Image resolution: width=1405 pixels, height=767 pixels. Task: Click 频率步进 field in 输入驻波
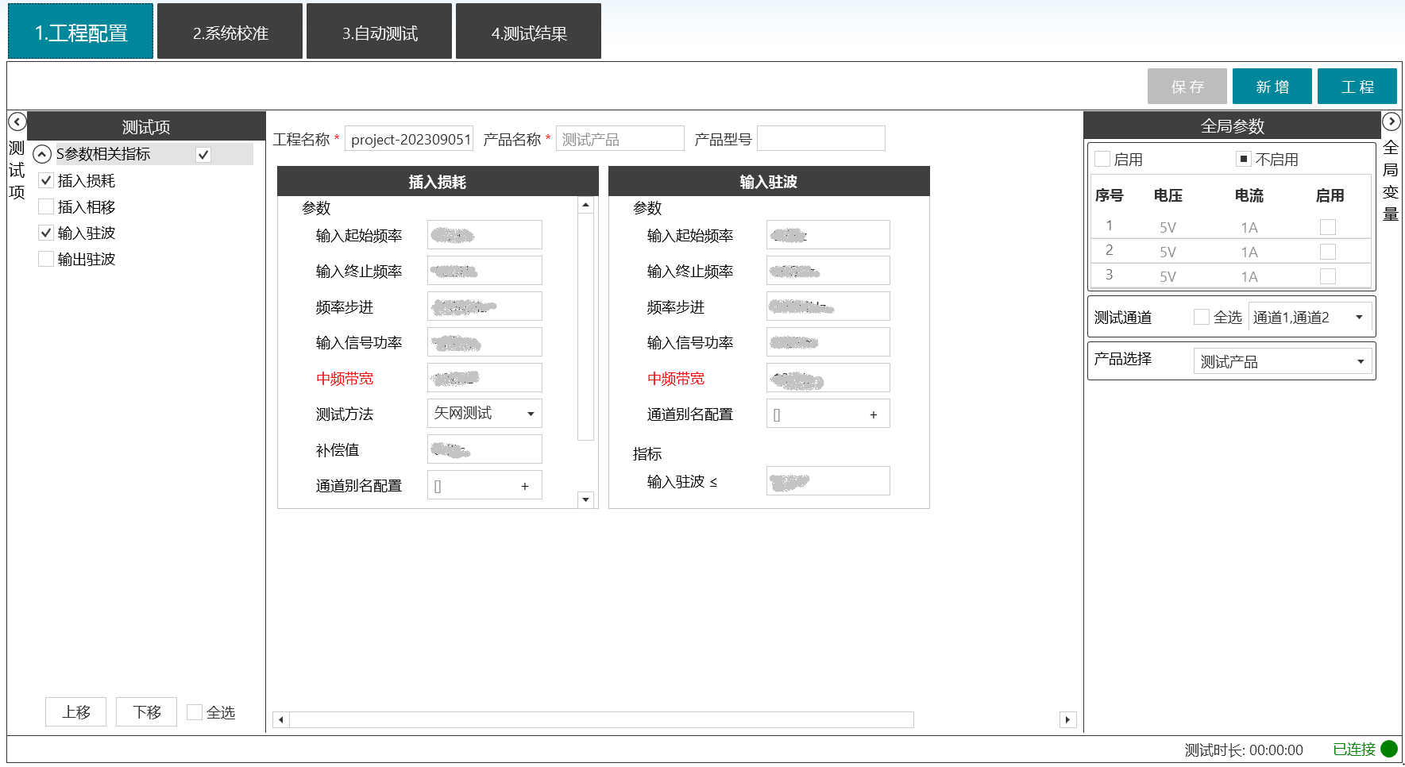(828, 306)
